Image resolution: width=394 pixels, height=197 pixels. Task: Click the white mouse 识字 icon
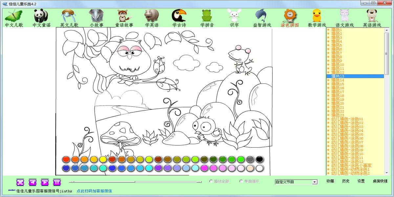click(234, 18)
